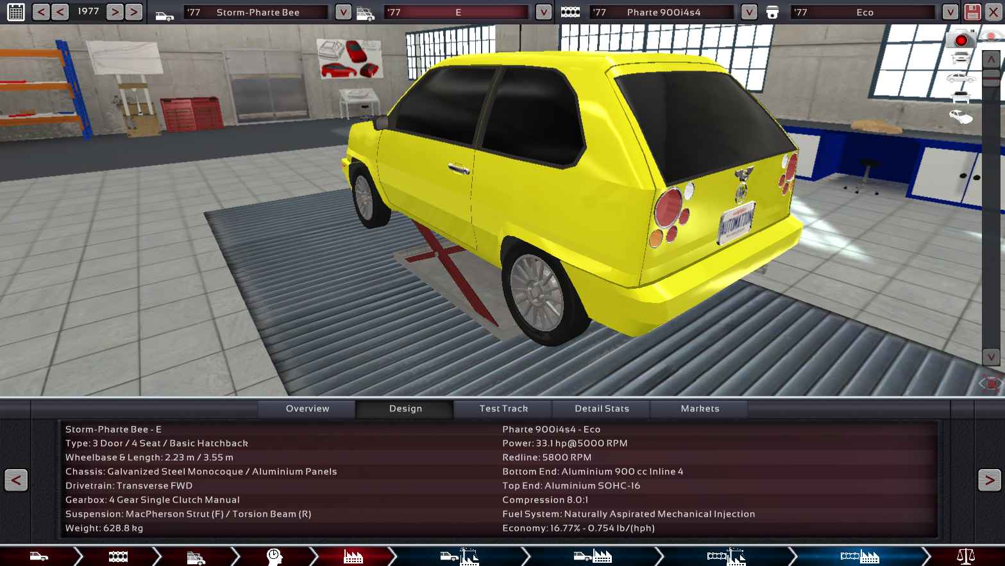This screenshot has height=566, width=1005.
Task: Click the Wheelbase & Length stat line
Action: pos(149,458)
